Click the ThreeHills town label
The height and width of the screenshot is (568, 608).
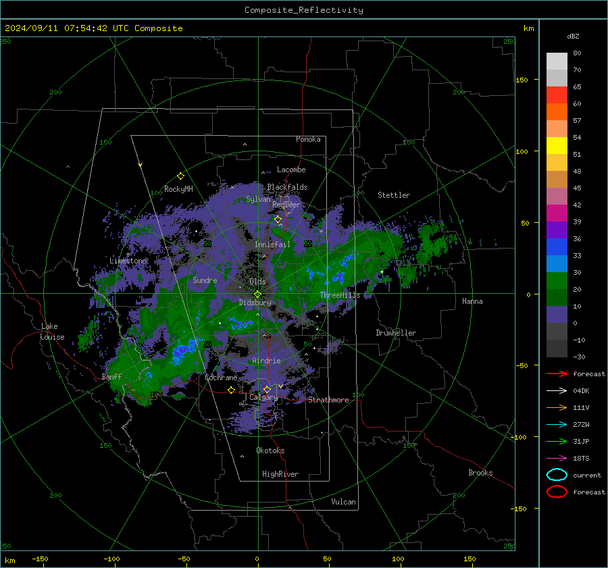pyautogui.click(x=340, y=295)
